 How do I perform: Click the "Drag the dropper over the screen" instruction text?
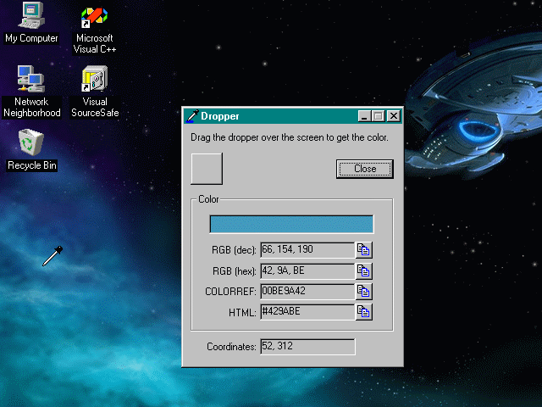[290, 137]
